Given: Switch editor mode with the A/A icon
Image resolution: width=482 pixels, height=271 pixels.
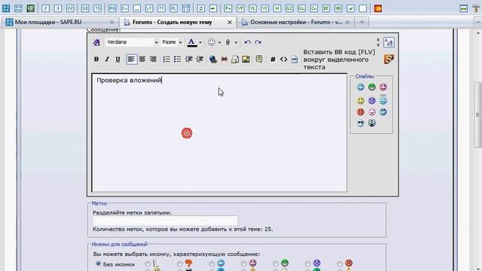Looking at the screenshot, I should (x=389, y=42).
